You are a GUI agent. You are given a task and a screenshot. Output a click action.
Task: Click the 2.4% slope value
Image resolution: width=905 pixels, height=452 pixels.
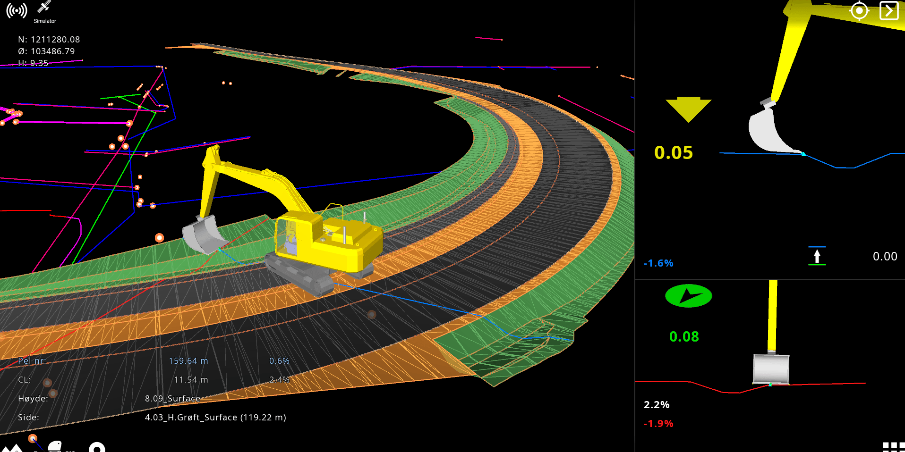(x=279, y=380)
